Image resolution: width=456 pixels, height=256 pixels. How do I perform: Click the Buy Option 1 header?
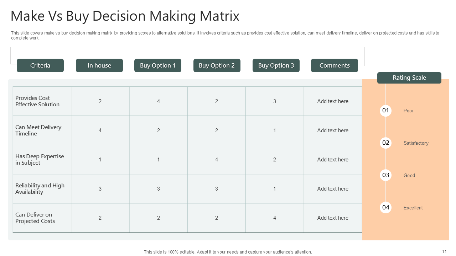tap(158, 65)
